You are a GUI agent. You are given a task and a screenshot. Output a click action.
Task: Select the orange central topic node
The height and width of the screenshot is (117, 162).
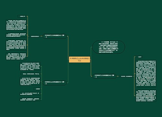(x=79, y=59)
